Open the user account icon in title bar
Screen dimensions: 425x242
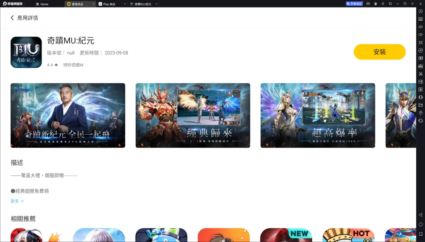(375, 4)
